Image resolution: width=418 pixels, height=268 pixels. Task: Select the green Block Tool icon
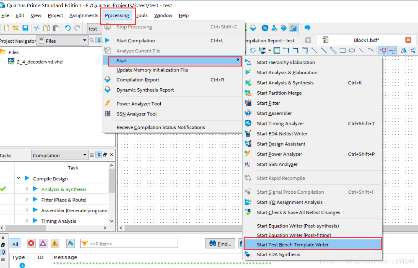coord(277,50)
